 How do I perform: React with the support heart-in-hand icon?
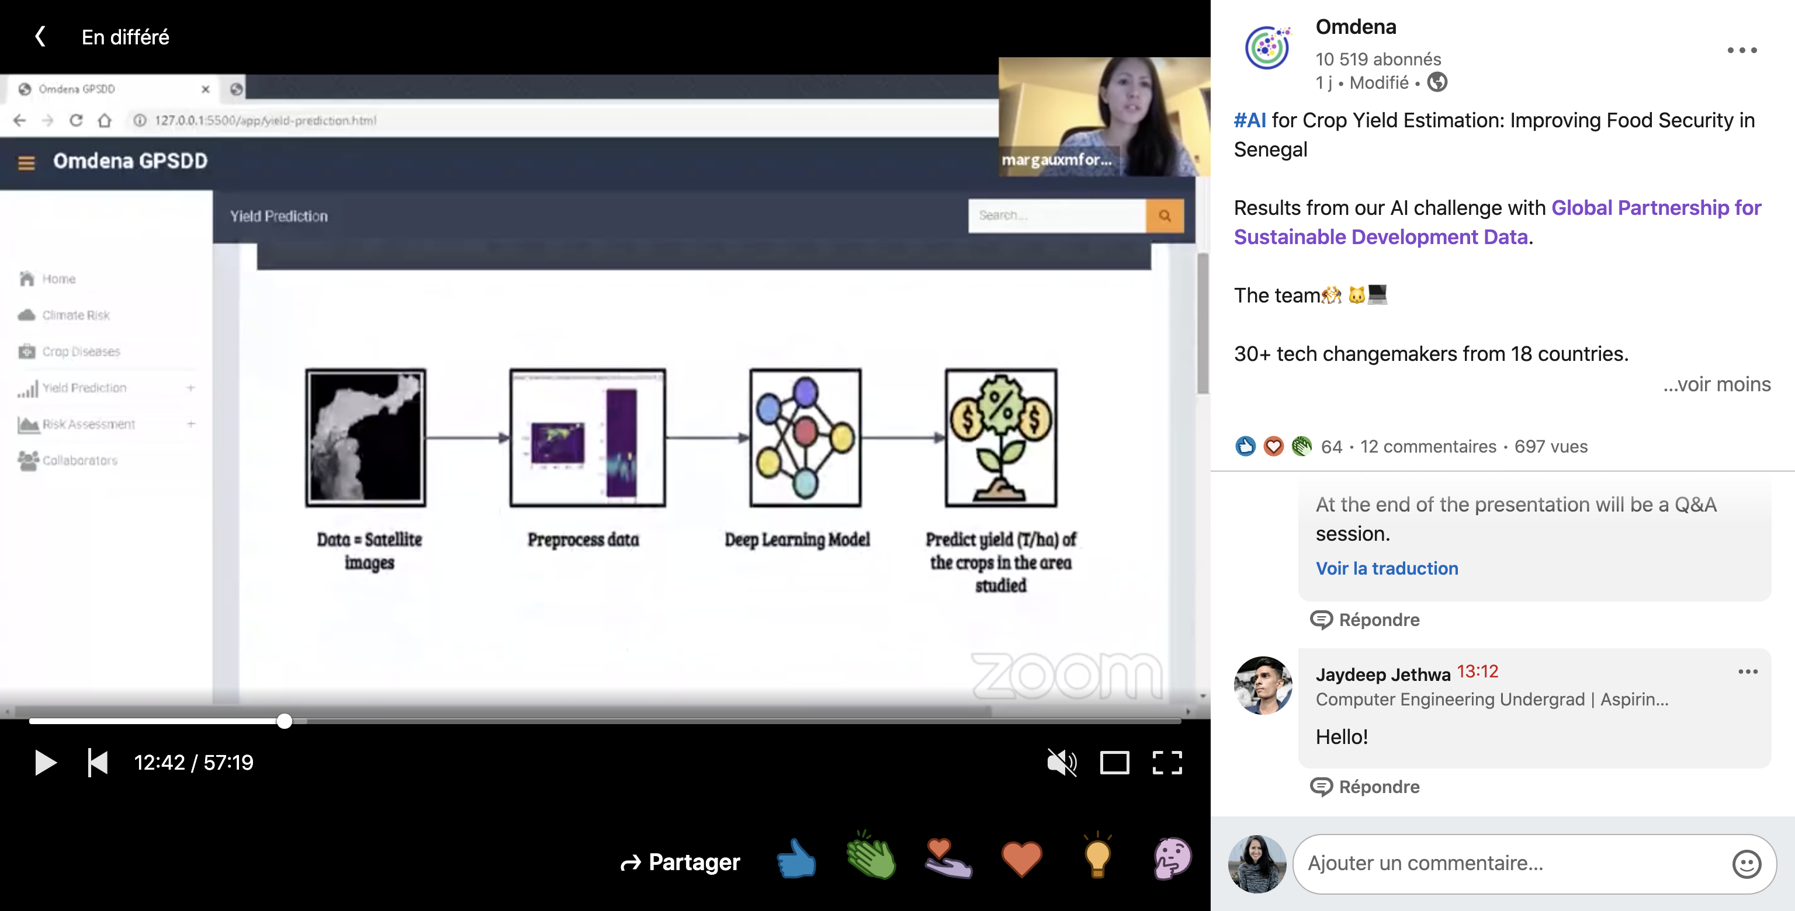tap(948, 859)
